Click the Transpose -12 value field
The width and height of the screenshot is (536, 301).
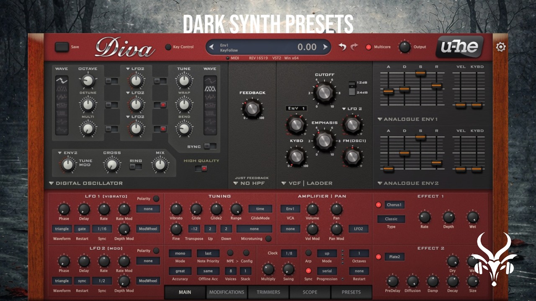click(x=194, y=229)
